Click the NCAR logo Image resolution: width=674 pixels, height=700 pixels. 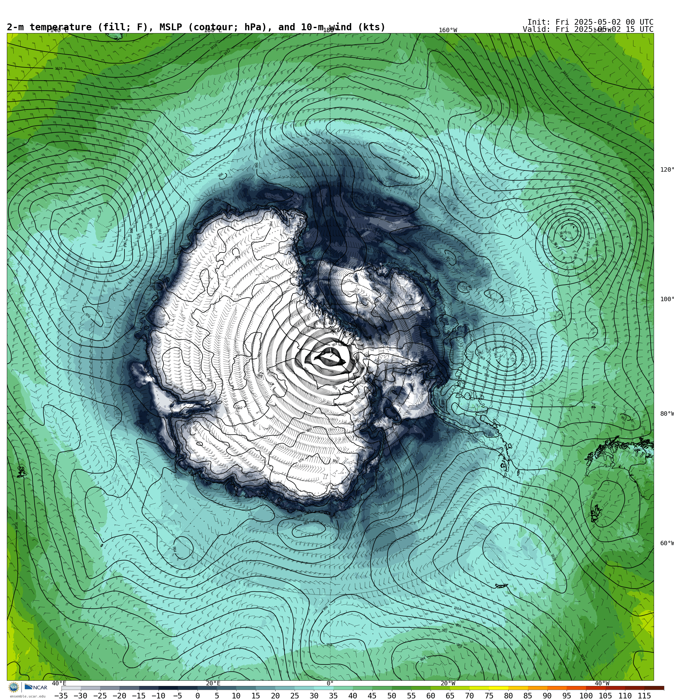click(x=36, y=687)
